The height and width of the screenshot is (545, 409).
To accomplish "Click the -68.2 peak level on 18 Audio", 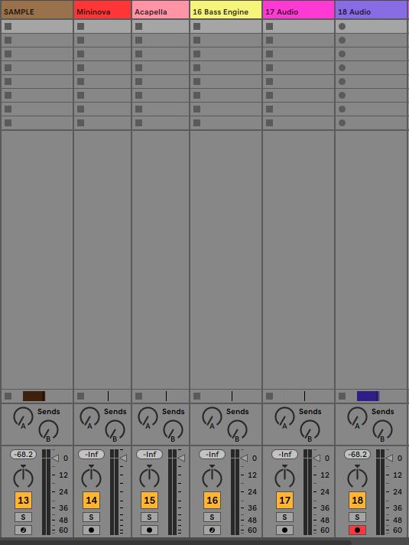I will [357, 454].
